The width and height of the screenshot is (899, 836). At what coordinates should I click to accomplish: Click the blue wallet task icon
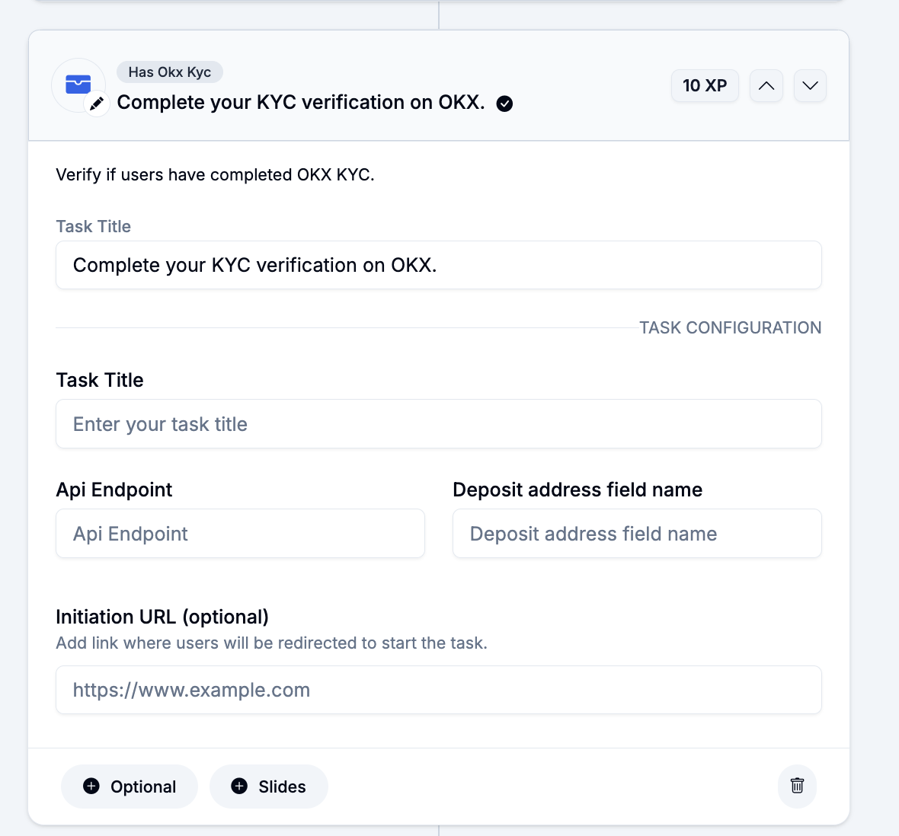tap(78, 84)
